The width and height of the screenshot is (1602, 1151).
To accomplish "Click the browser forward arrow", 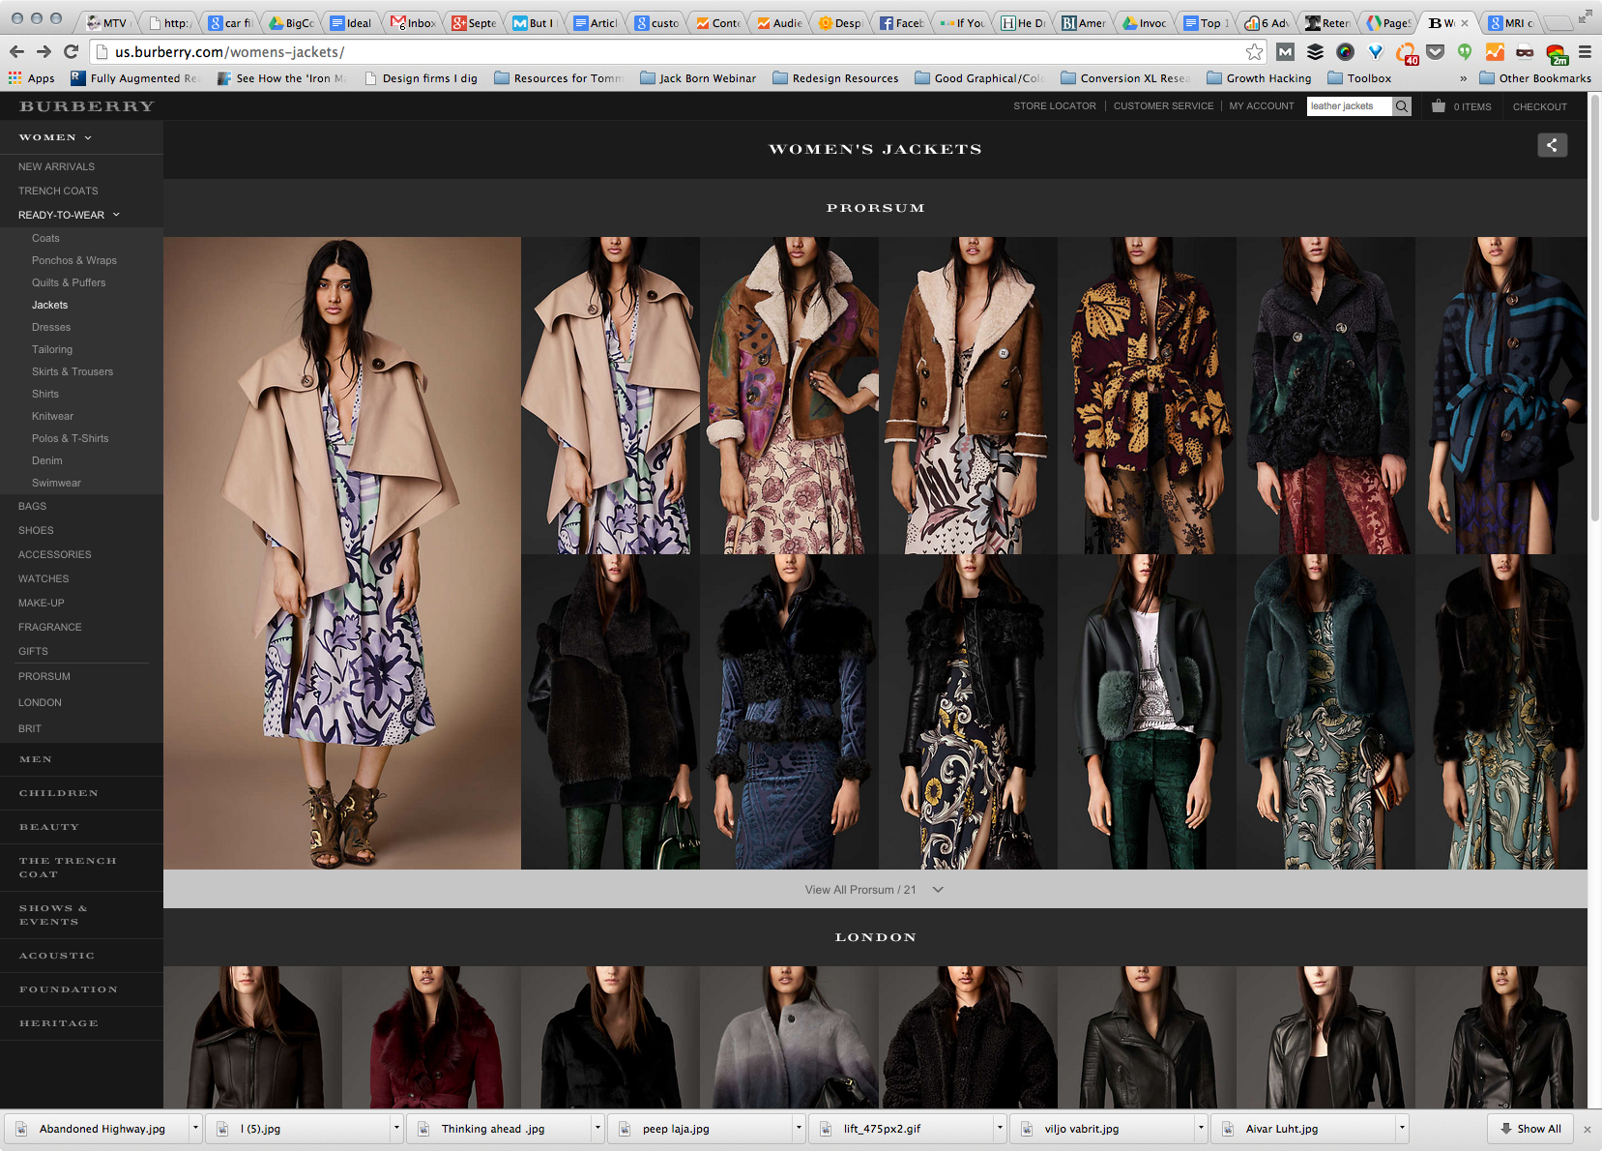I will [x=44, y=51].
